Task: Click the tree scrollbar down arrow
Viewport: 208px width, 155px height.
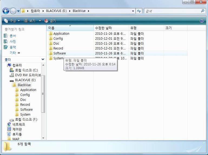Action: pos(43,138)
